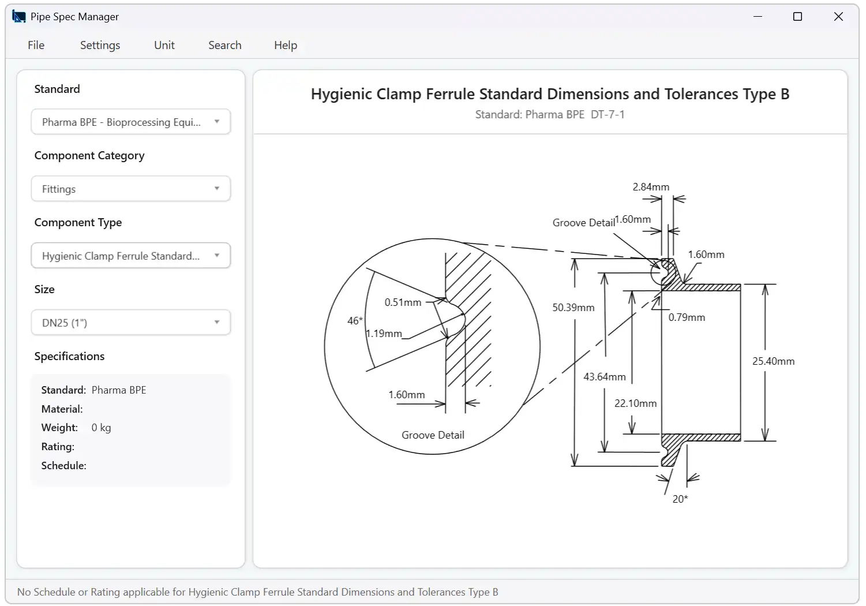The image size is (866, 606).
Task: Open the File menu
Action: point(36,45)
